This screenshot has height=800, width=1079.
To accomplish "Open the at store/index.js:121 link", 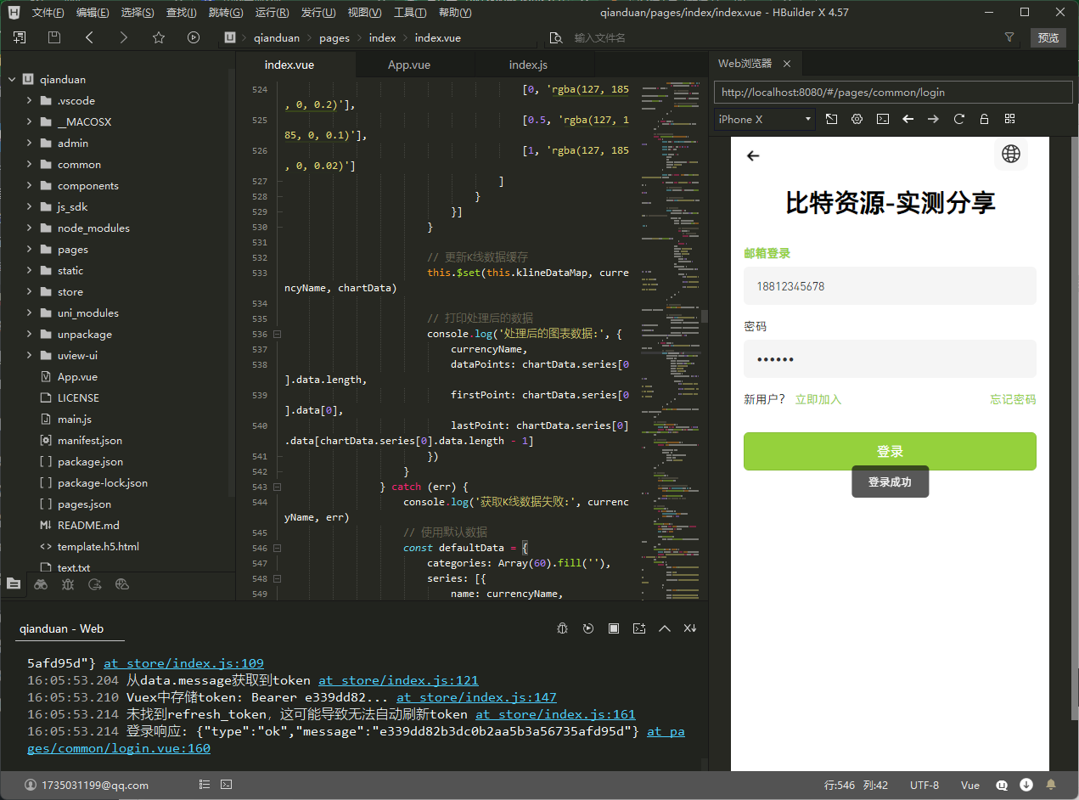I will click(398, 680).
